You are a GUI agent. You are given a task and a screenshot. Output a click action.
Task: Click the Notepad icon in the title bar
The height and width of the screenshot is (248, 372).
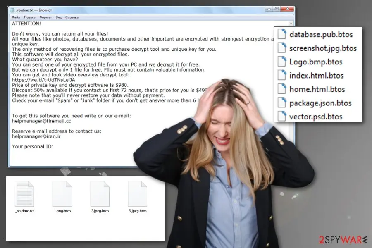tap(13, 10)
